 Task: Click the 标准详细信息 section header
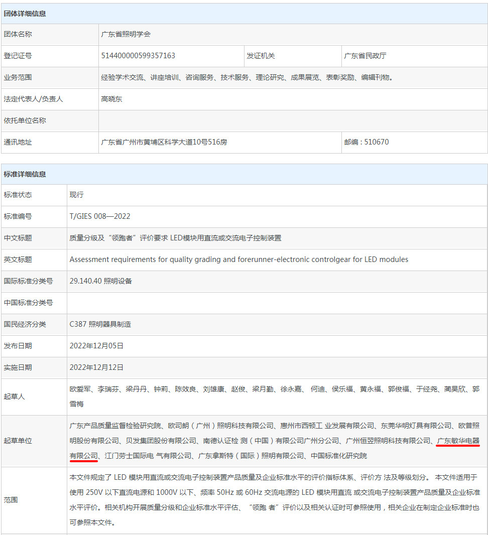(x=25, y=174)
